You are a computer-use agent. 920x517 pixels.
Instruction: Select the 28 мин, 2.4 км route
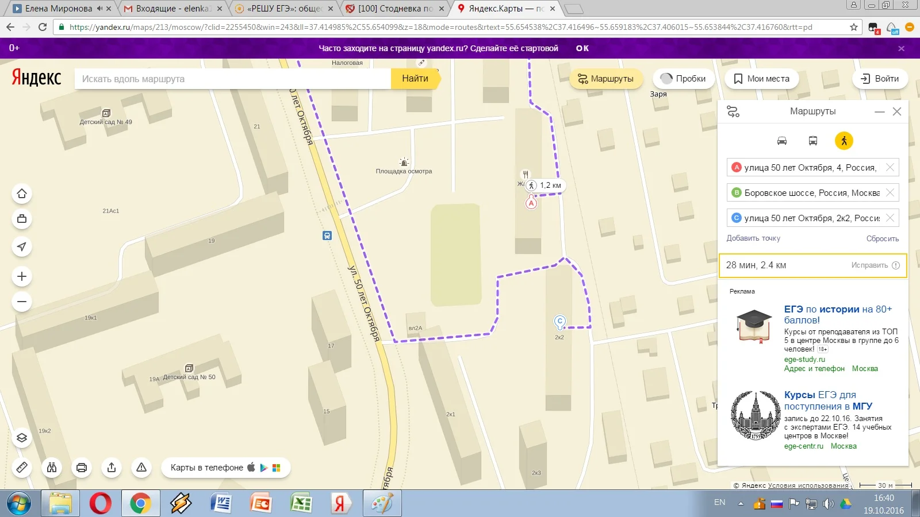(x=813, y=265)
